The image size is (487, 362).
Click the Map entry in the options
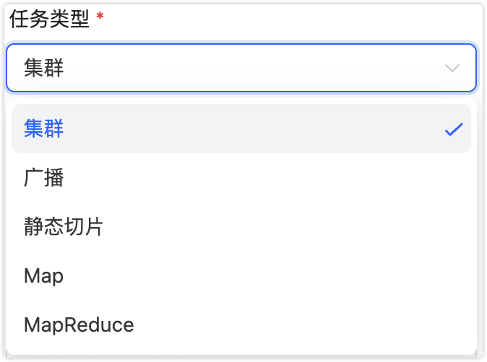(x=43, y=275)
